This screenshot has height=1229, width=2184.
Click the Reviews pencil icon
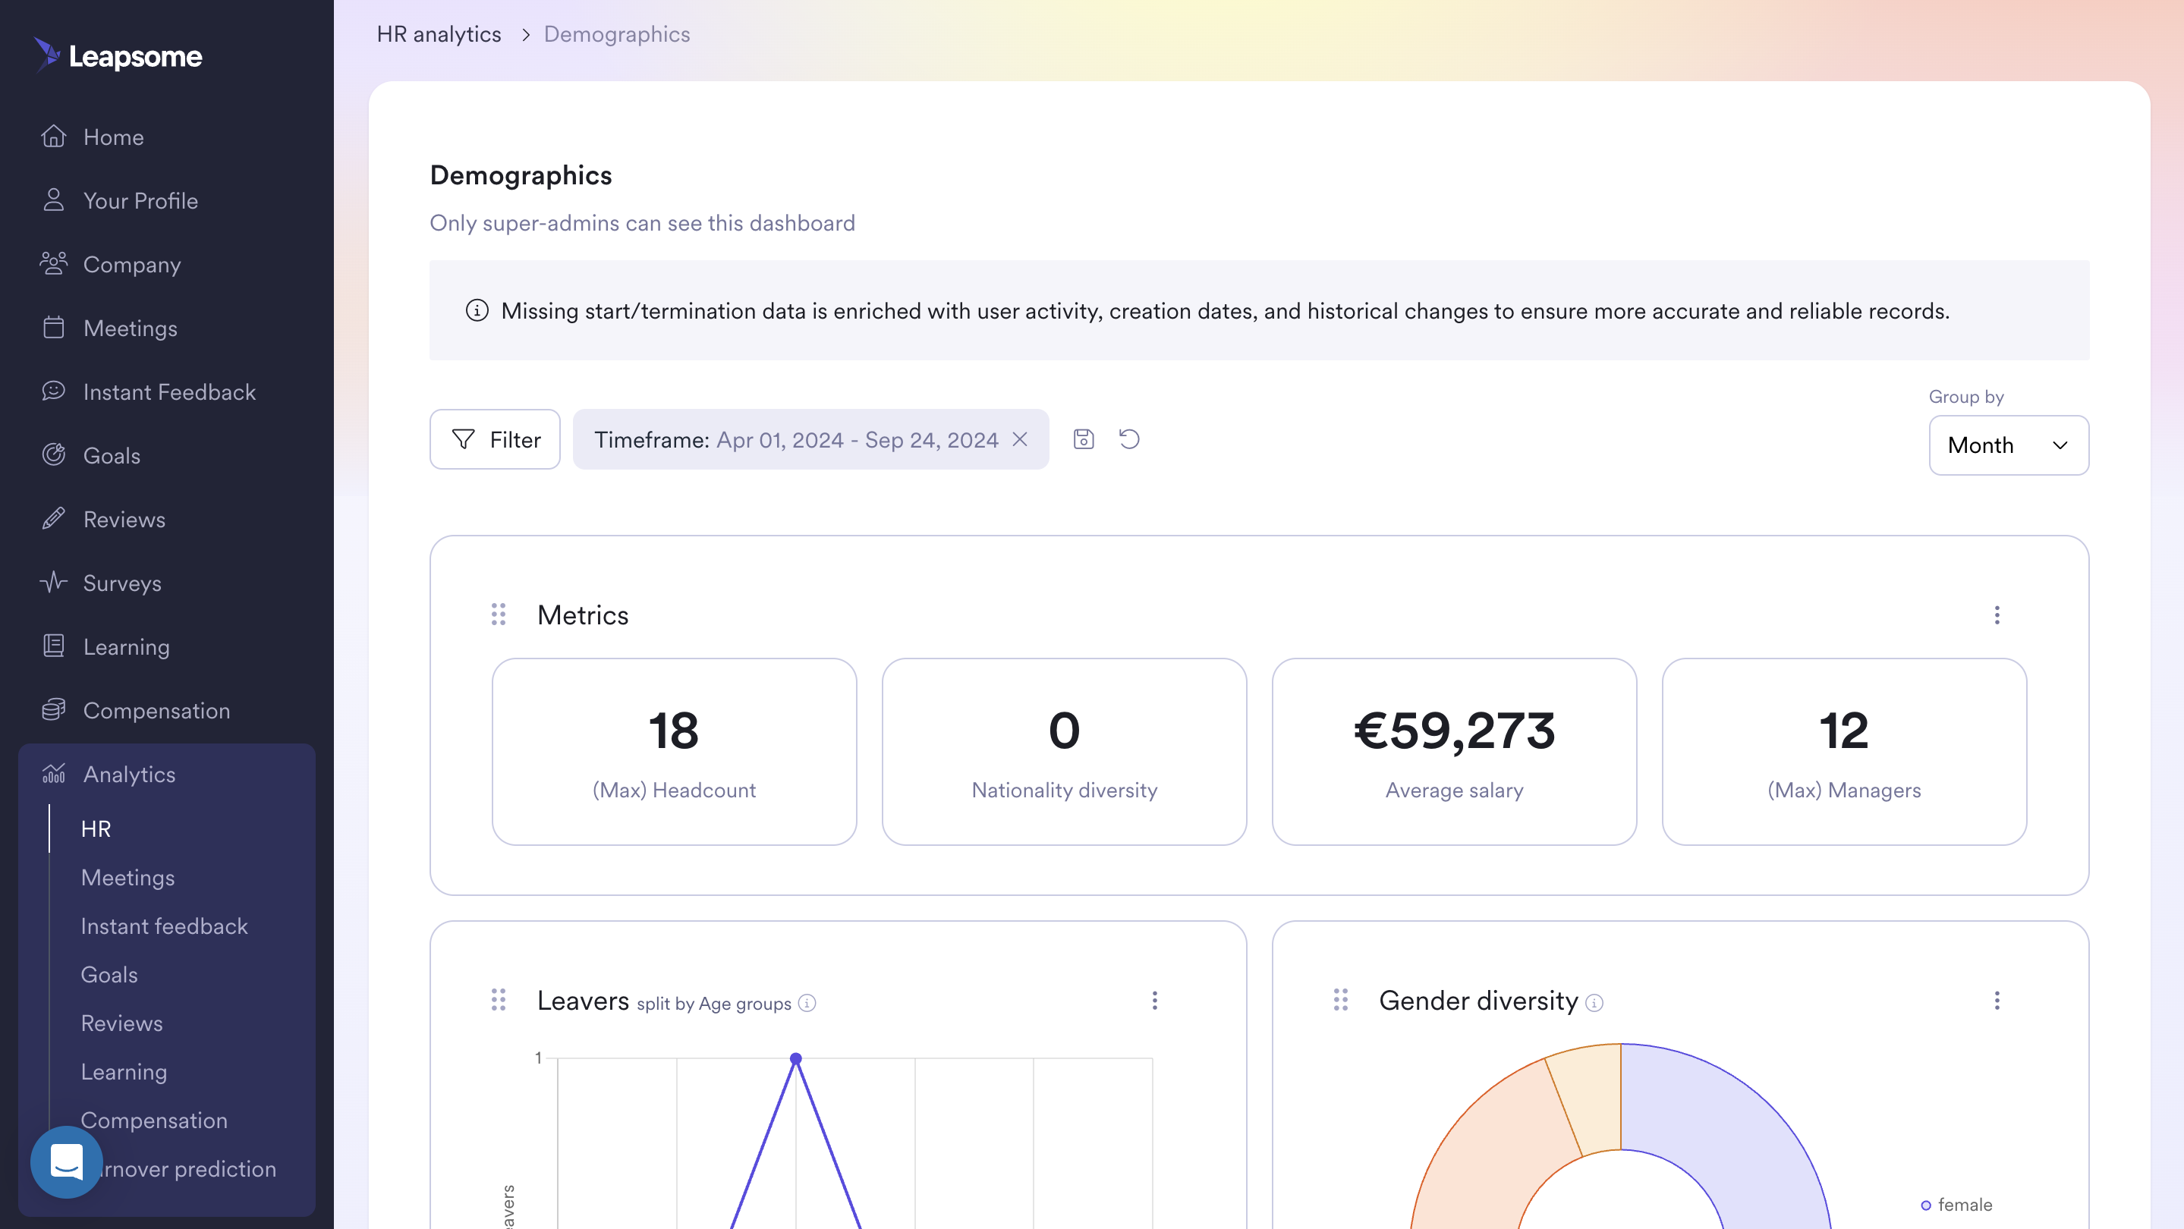53,519
